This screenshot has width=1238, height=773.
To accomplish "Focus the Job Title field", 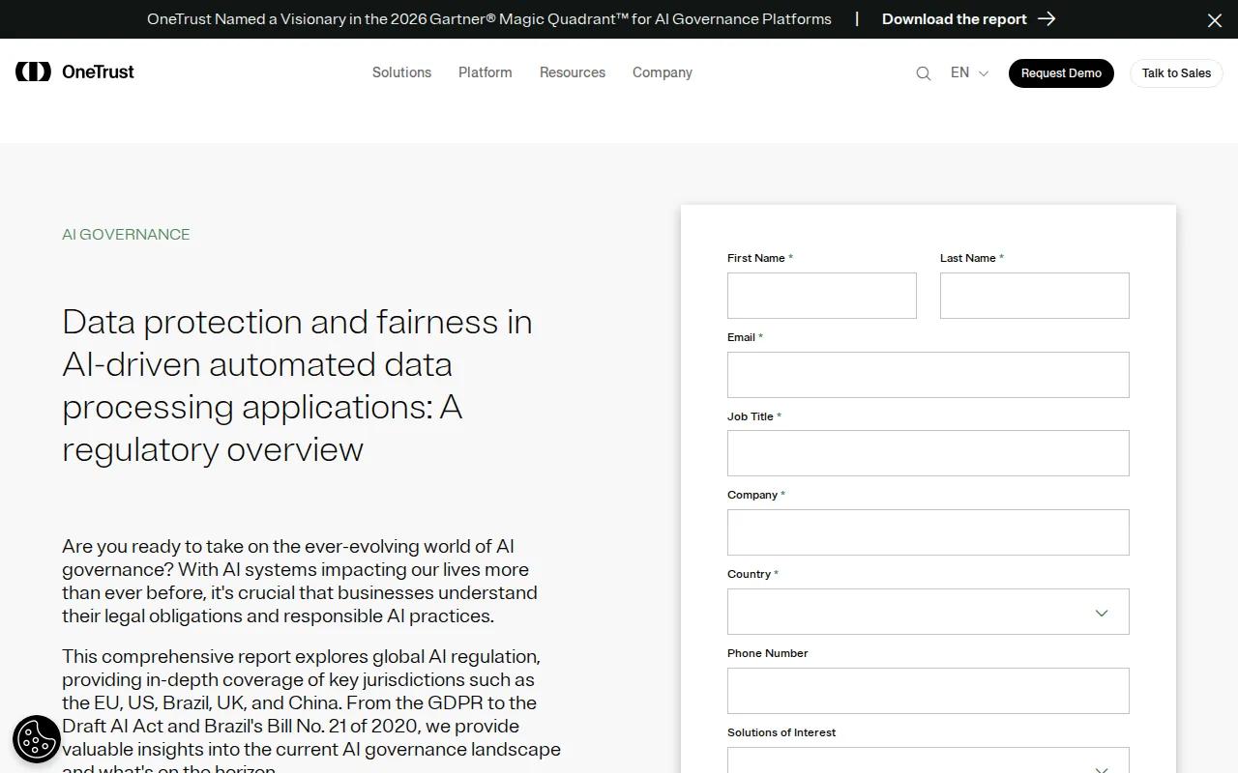I will [x=928, y=453].
